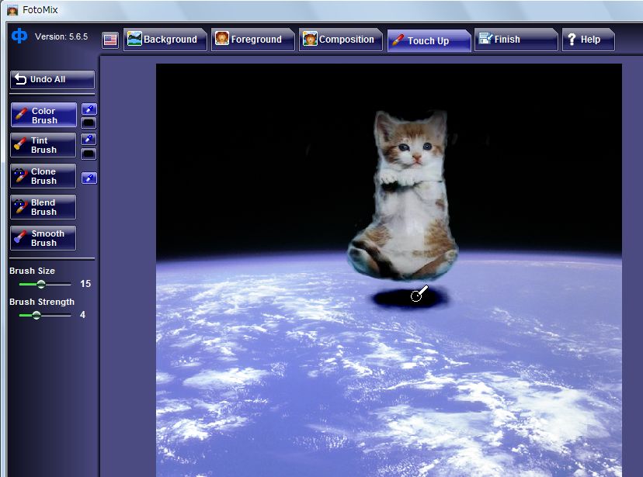Click the FotoMix phi logo icon
The image size is (643, 477).
pos(19,36)
